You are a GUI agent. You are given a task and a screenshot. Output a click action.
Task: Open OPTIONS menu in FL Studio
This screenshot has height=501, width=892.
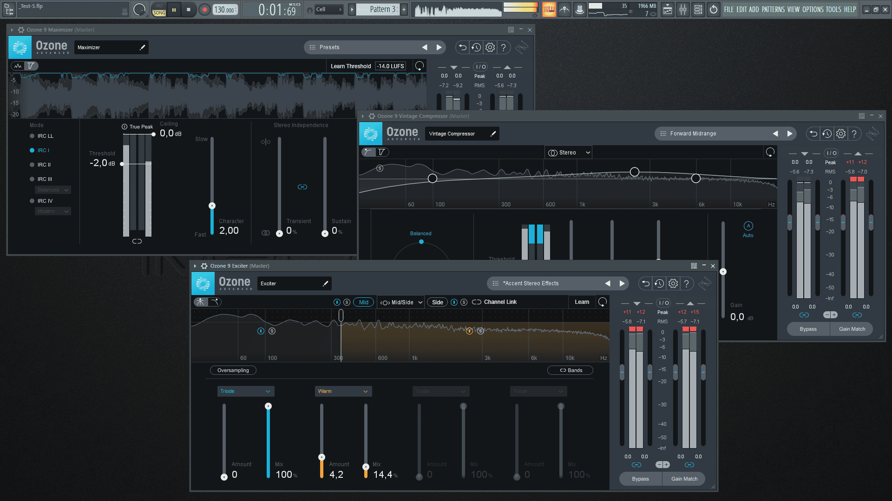point(813,9)
